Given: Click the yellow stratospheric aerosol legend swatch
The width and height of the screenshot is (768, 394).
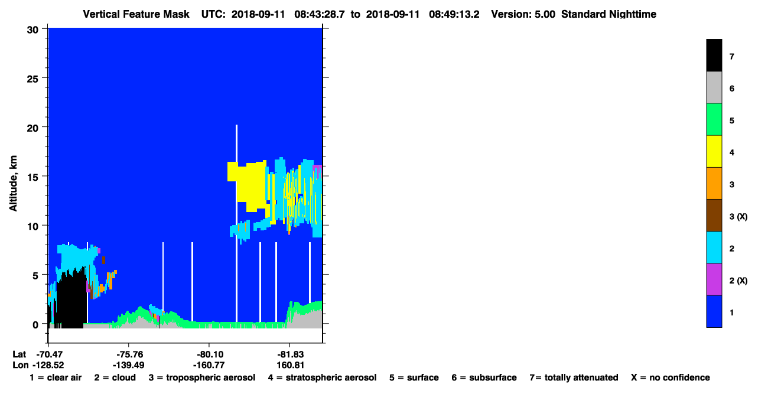Looking at the screenshot, I should coord(714,151).
